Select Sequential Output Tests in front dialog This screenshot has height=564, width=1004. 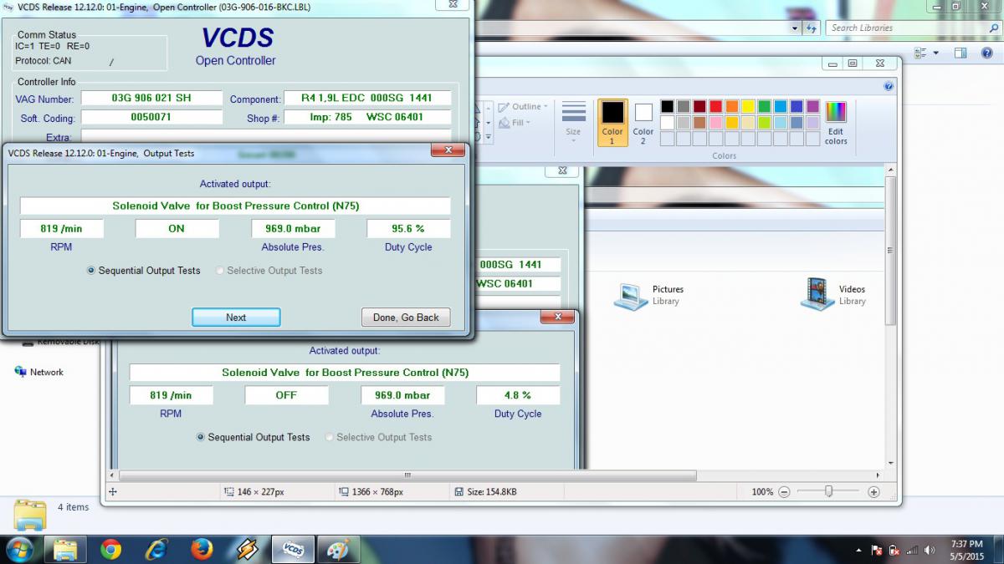point(91,271)
